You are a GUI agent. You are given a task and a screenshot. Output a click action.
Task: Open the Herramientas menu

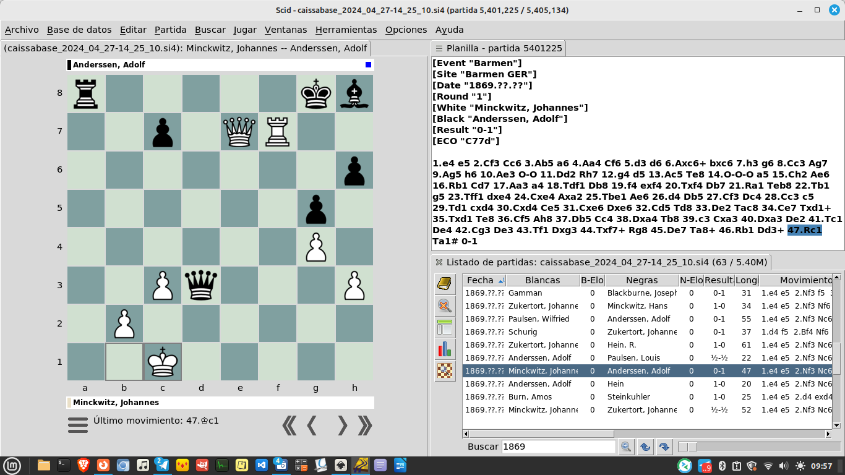tap(346, 30)
